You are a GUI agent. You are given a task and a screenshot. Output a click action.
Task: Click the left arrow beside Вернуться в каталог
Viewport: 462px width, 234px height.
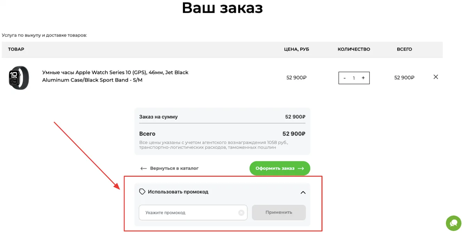pyautogui.click(x=143, y=168)
